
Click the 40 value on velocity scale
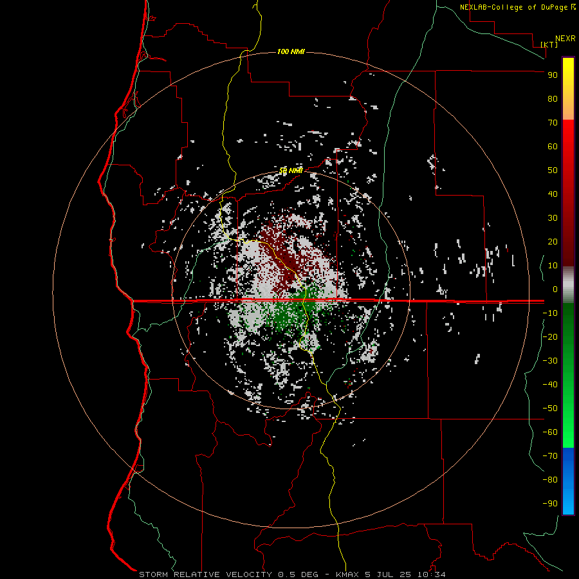(x=553, y=194)
